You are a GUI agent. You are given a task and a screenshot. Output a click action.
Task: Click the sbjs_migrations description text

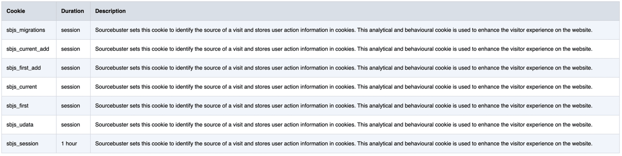click(344, 30)
